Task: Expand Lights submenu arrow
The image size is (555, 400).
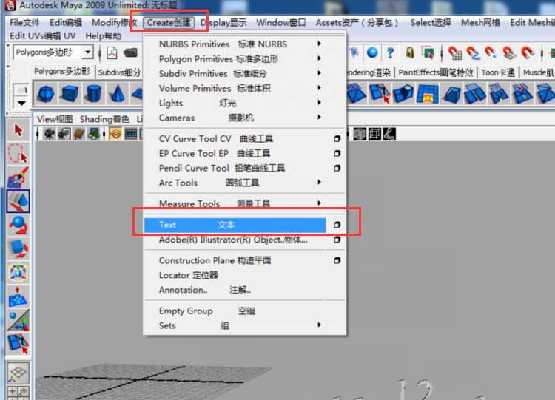Action: [x=319, y=102]
